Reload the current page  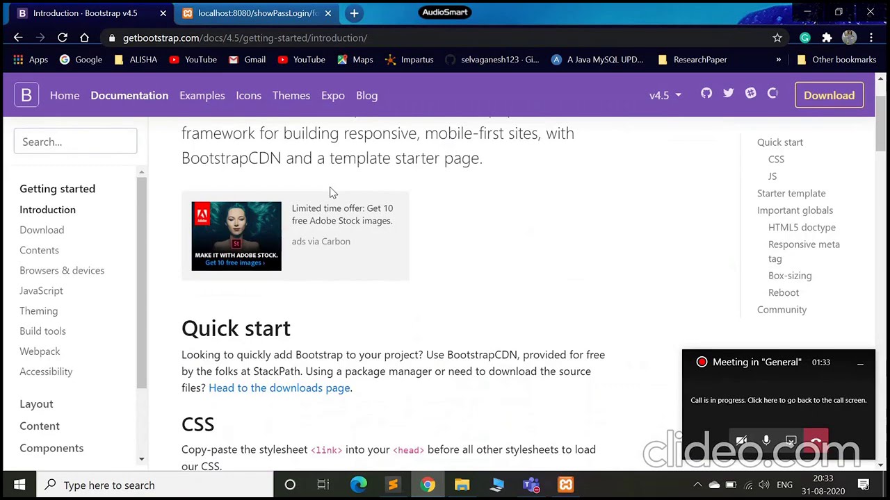pos(63,37)
